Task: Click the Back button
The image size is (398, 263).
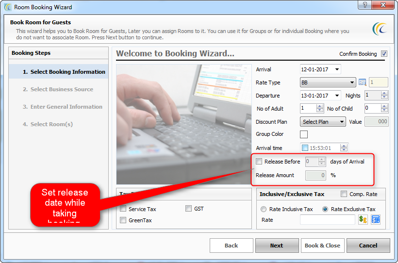Action: pos(231,246)
